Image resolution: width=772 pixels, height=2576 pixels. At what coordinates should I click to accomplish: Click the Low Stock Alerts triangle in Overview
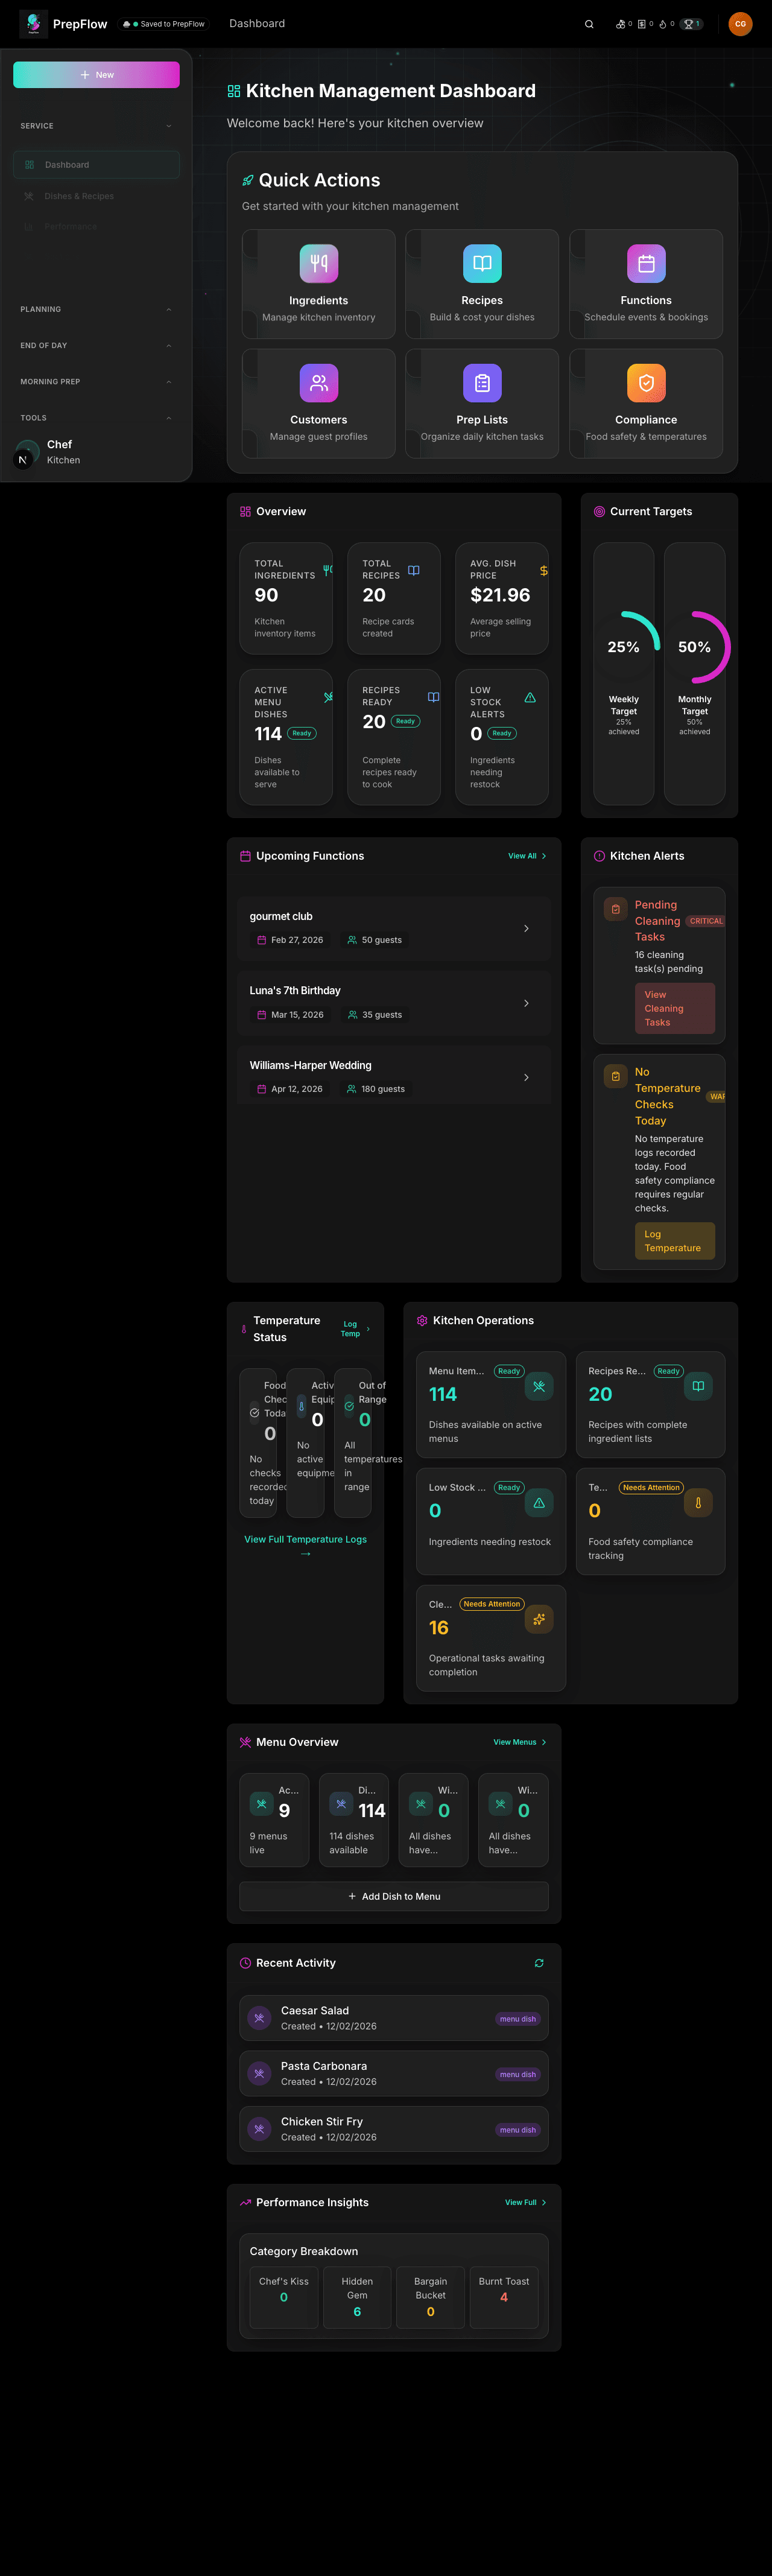point(530,697)
